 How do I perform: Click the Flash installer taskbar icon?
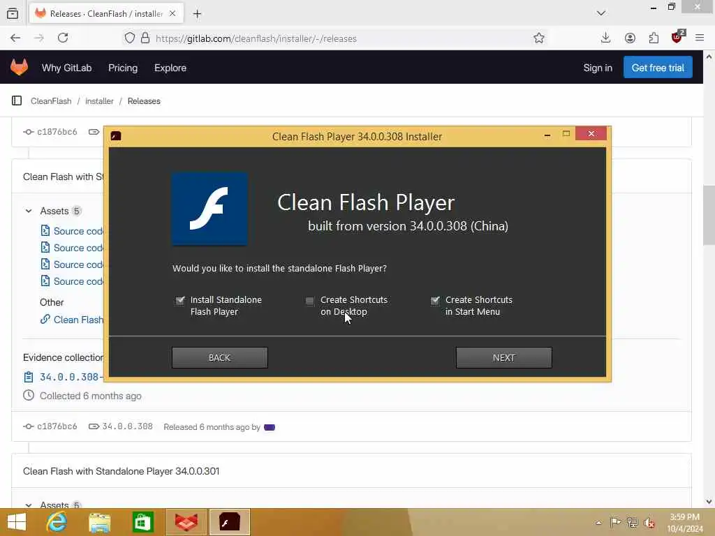click(229, 522)
